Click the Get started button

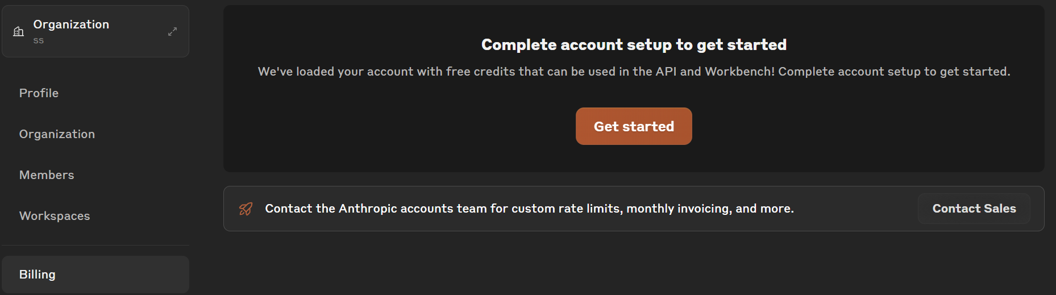tap(634, 126)
